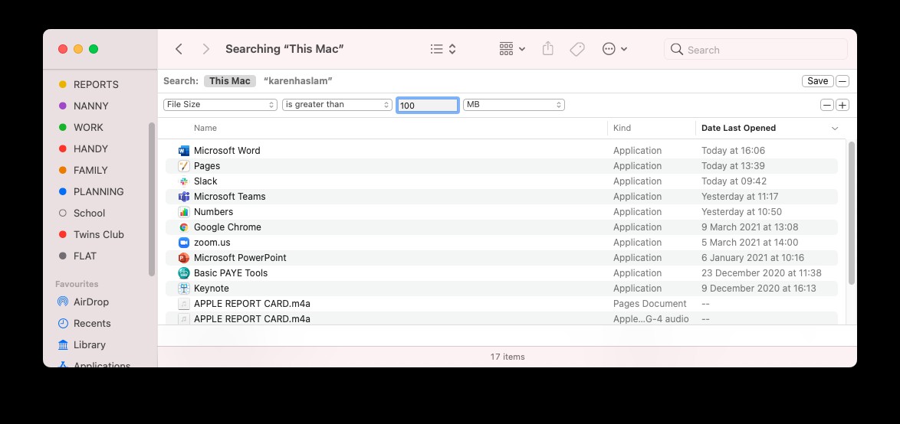This screenshot has width=900, height=424.
Task: Click the Favourites section heading
Action: coord(77,284)
